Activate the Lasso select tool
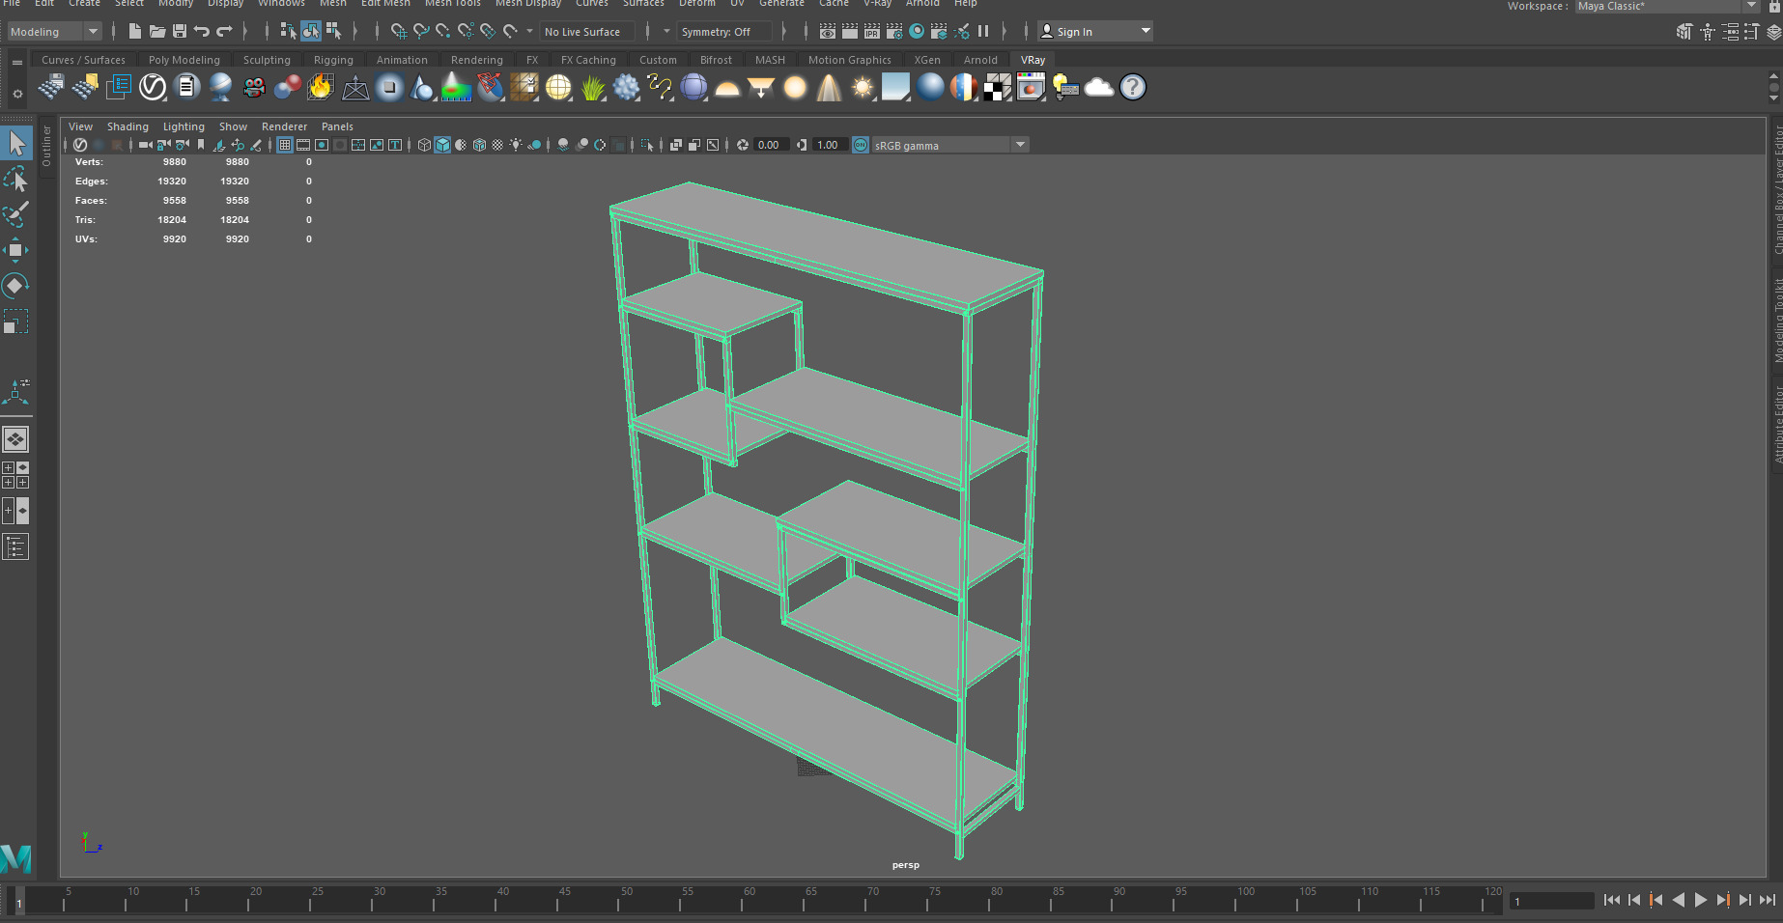The image size is (1783, 923). click(16, 179)
